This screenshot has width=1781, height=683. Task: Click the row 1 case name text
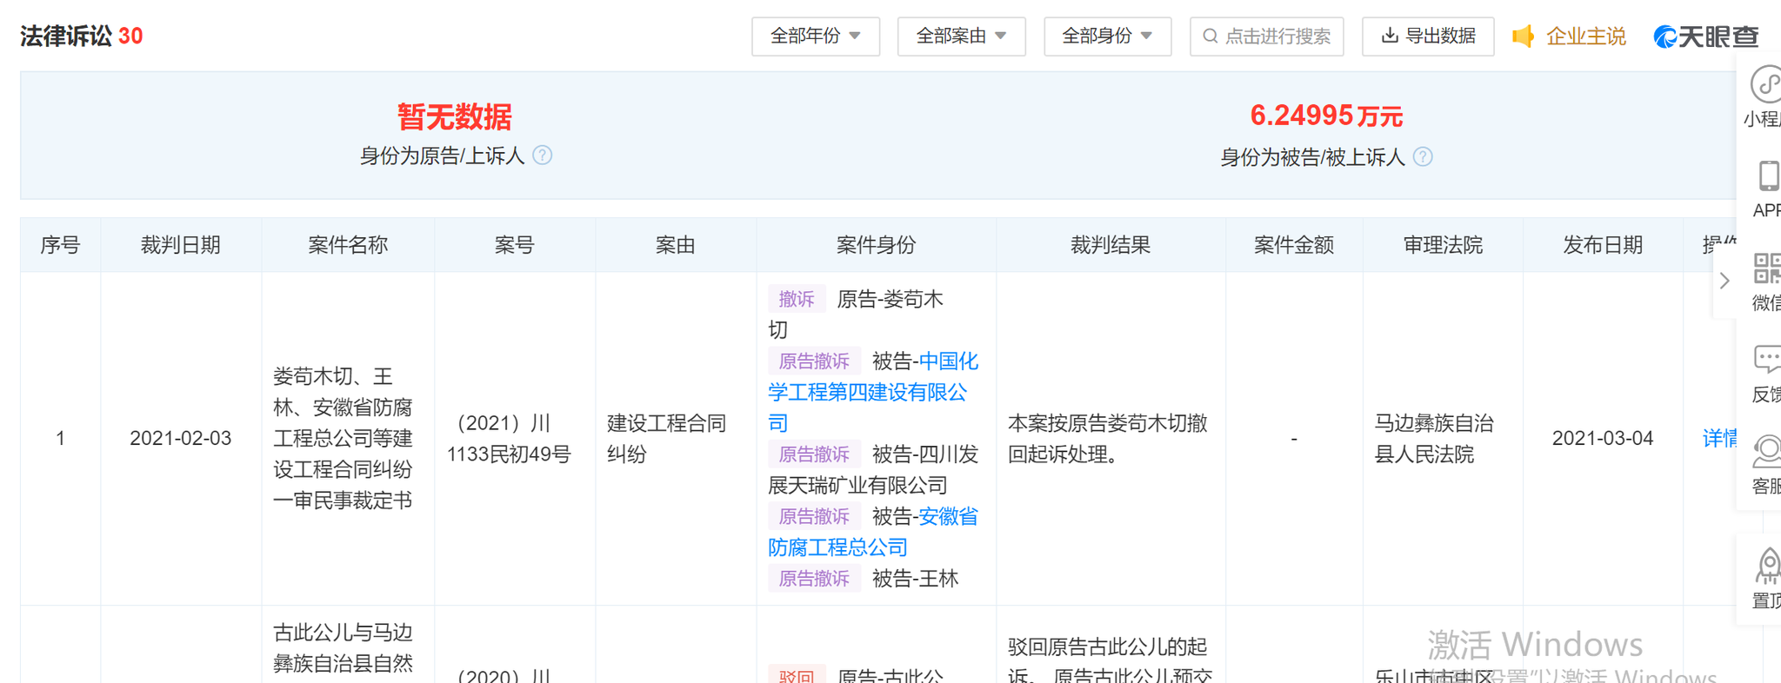(x=343, y=439)
